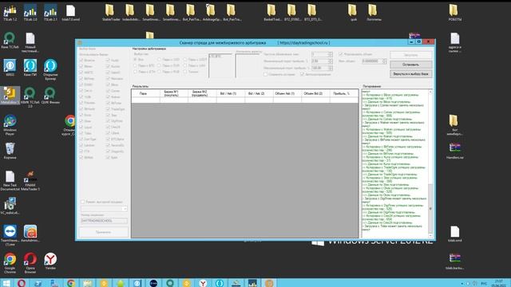Toggle the BTCAlpha exchange checkbox

point(108,140)
